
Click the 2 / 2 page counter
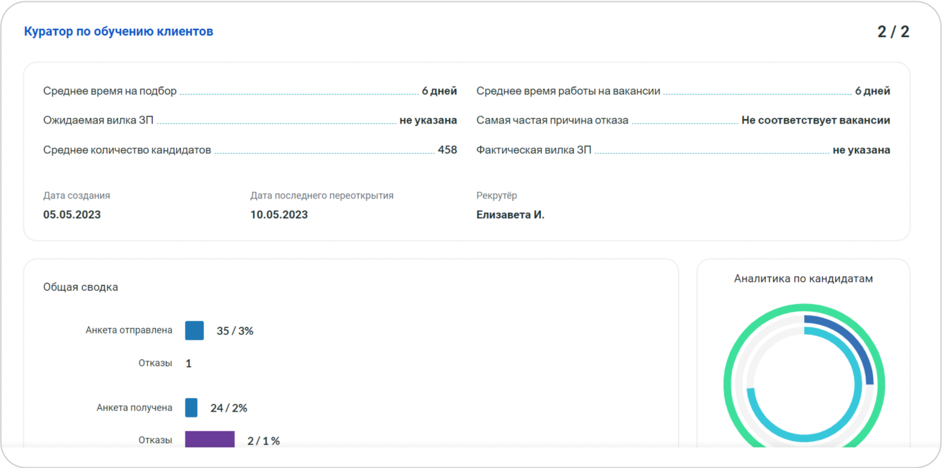(893, 32)
